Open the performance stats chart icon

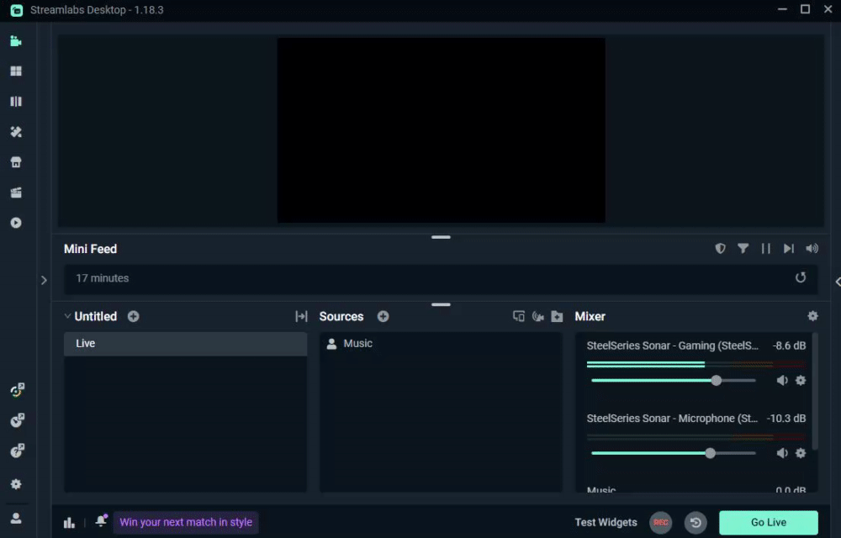coord(69,523)
